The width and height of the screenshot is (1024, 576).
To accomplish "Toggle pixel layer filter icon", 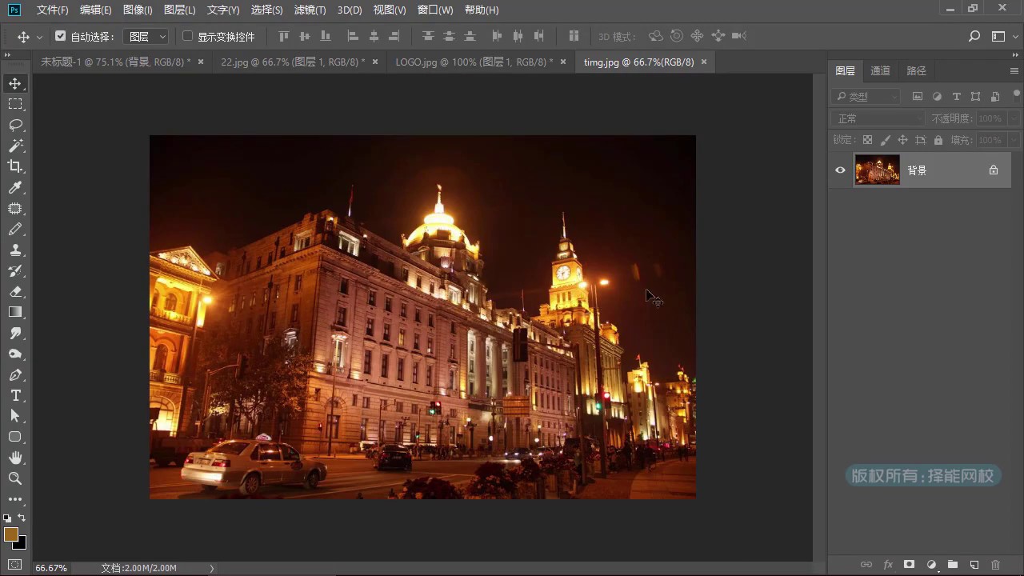I will pyautogui.click(x=918, y=97).
